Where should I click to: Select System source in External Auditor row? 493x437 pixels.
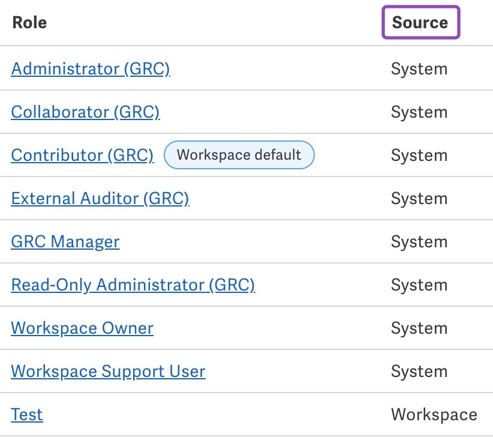[419, 199]
